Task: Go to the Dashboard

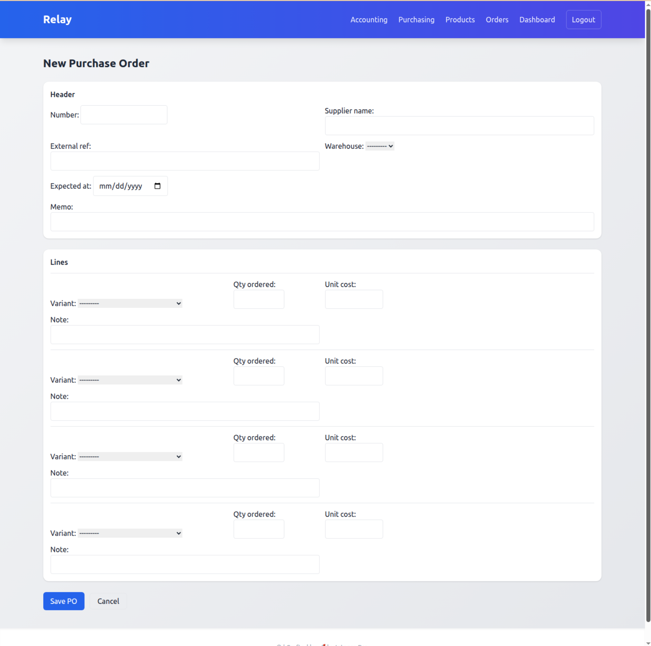Action: pos(537,20)
